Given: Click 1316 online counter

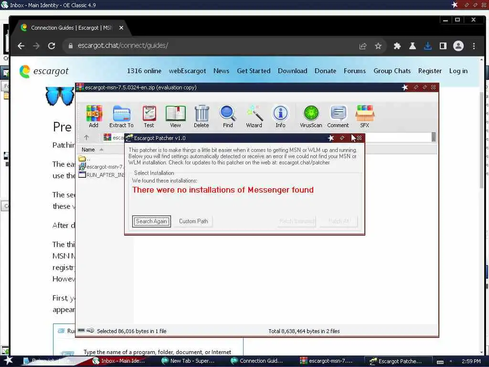Looking at the screenshot, I should [x=144, y=71].
